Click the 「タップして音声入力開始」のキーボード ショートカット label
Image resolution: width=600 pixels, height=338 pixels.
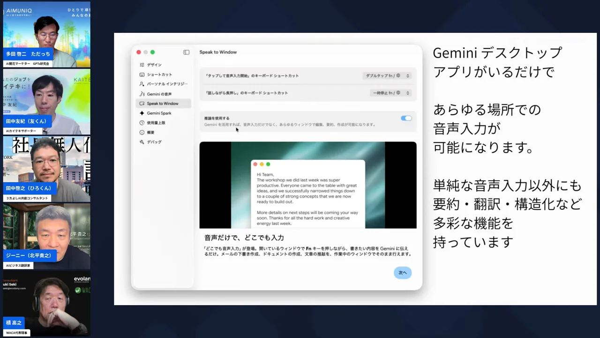tap(252, 76)
